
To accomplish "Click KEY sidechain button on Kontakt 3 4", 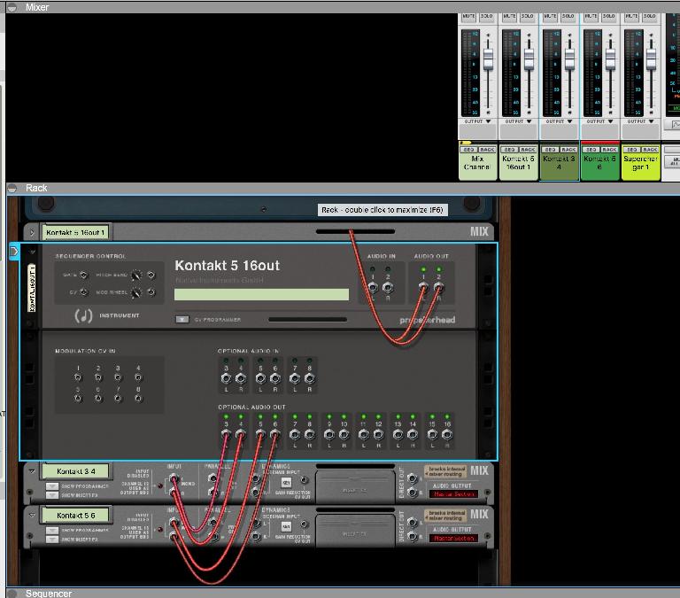I will point(286,483).
